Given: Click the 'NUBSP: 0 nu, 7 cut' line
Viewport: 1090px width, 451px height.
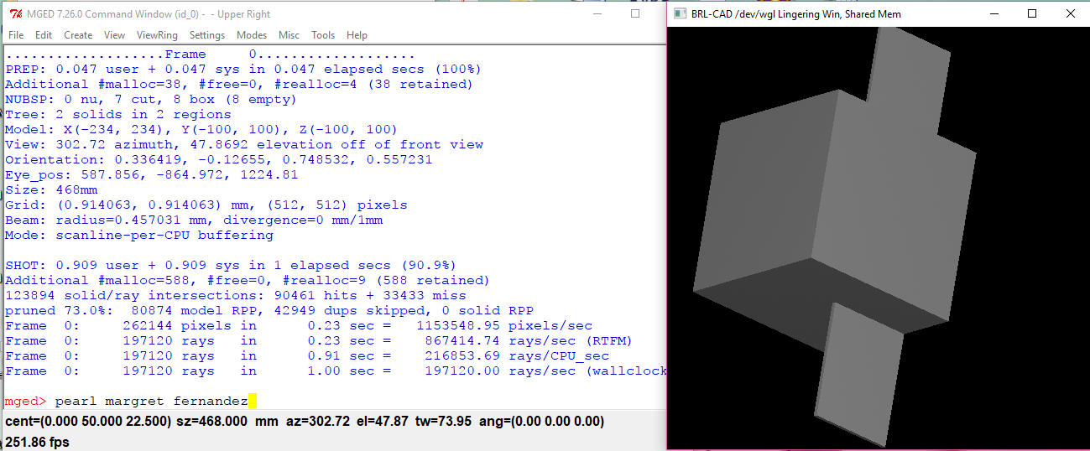Looking at the screenshot, I should pos(151,99).
